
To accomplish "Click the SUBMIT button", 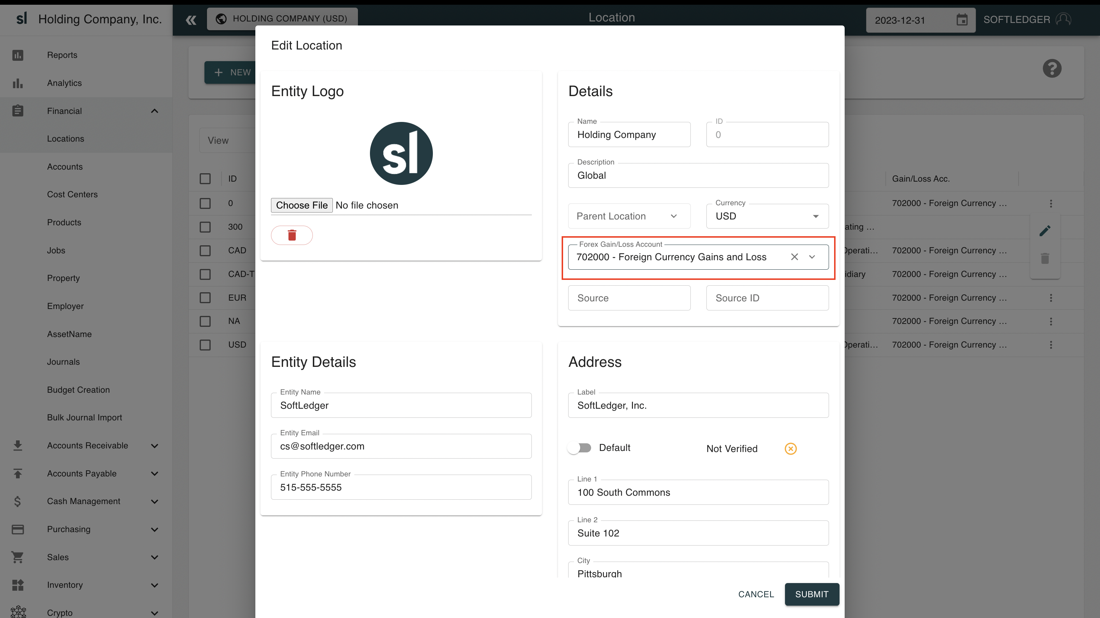I will tap(811, 594).
